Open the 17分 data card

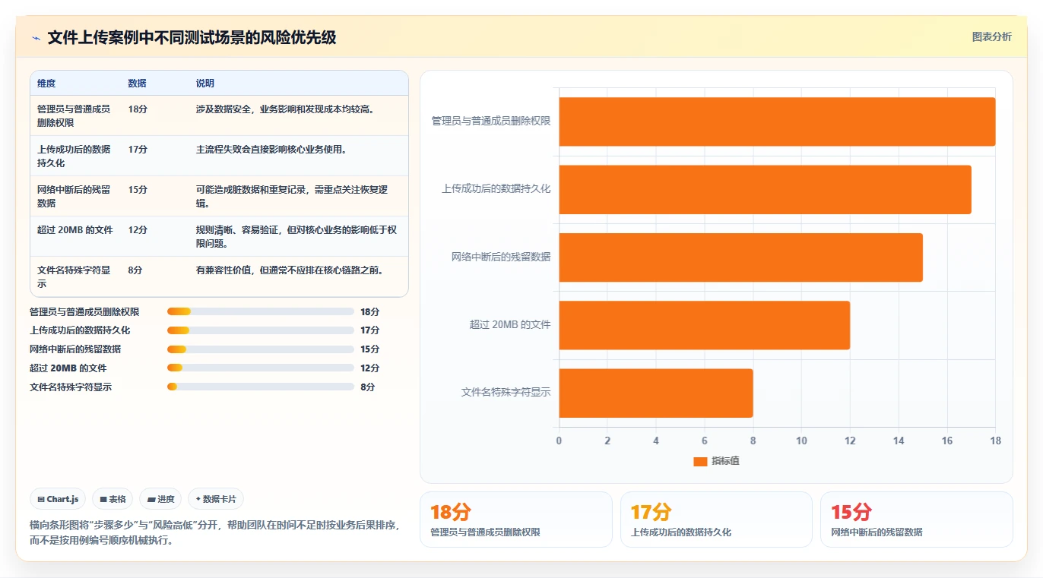(716, 520)
